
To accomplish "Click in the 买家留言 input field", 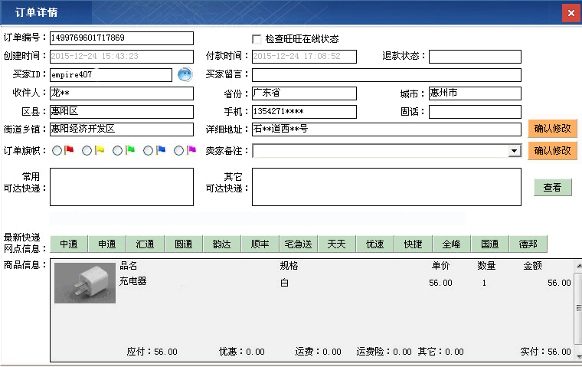I will (386, 75).
